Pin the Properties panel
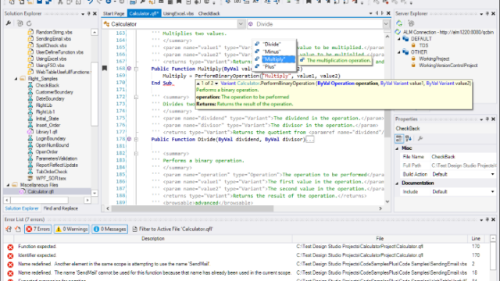 487,119
